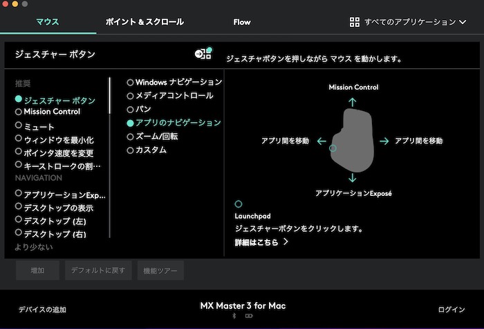The image size is (484, 329).
Task: Click the gesture button swap icon in header
Action: coord(203,54)
